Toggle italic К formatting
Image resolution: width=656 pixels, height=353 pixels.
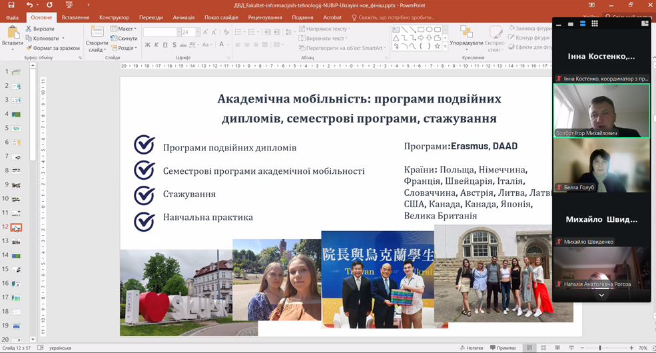click(156, 45)
